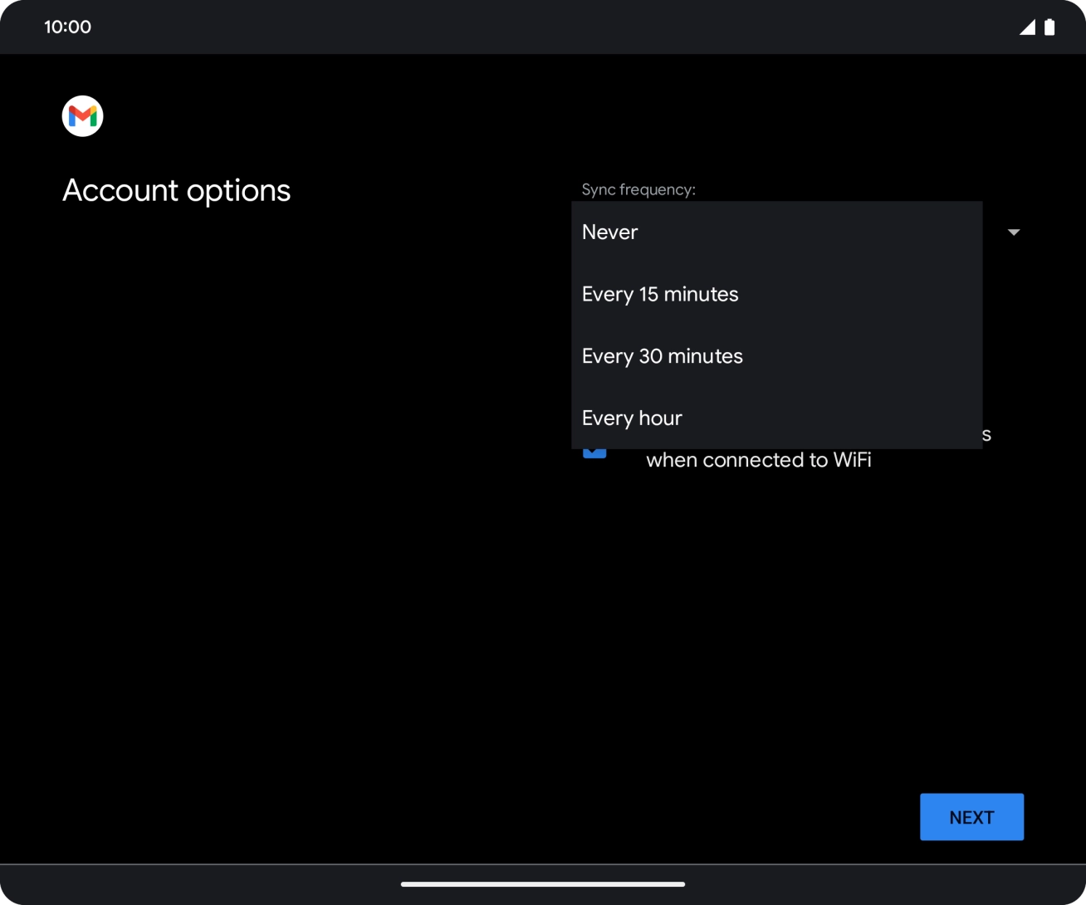
Task: Select the Every hour menu entry
Action: click(x=631, y=418)
